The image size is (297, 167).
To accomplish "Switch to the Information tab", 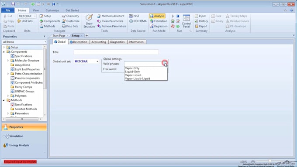I will pos(136,42).
